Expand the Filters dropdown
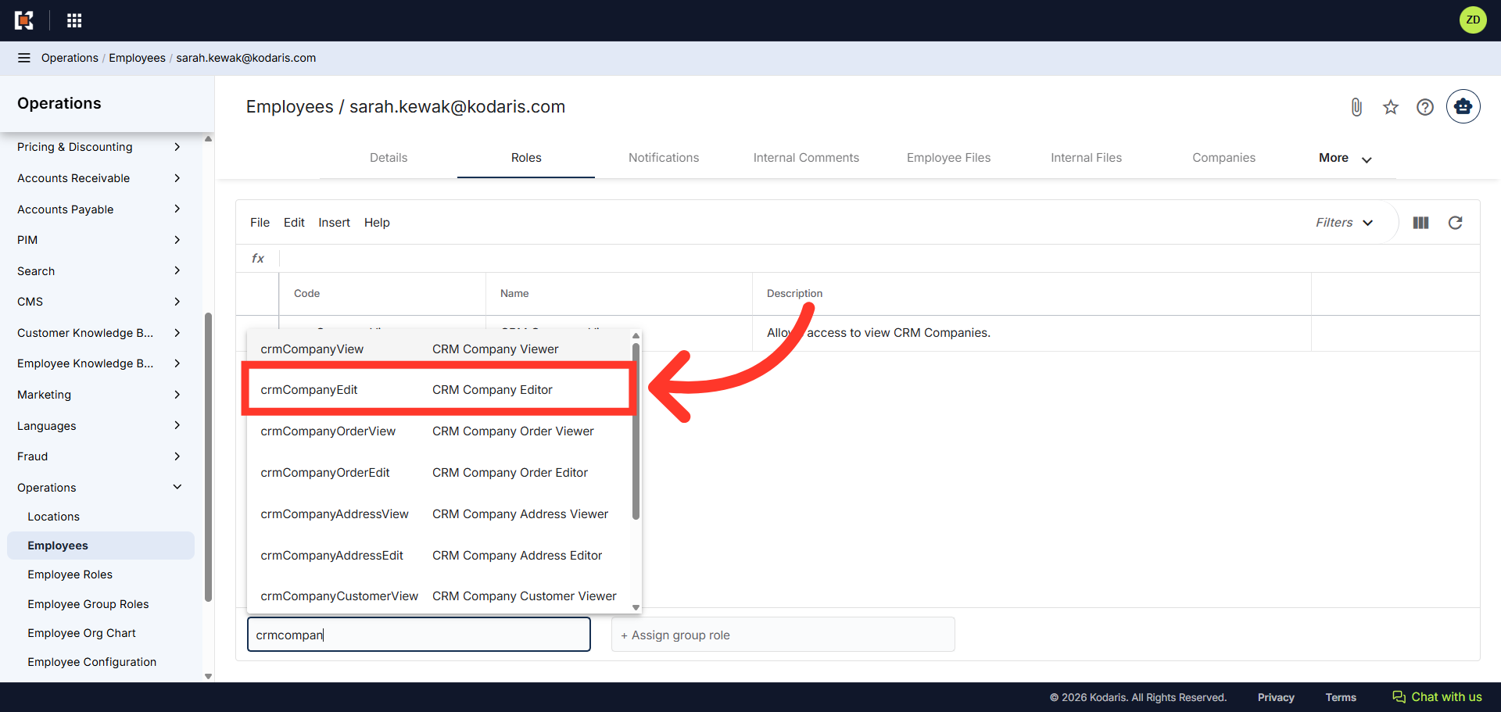Screen dimensions: 1501x712 pos(1345,223)
